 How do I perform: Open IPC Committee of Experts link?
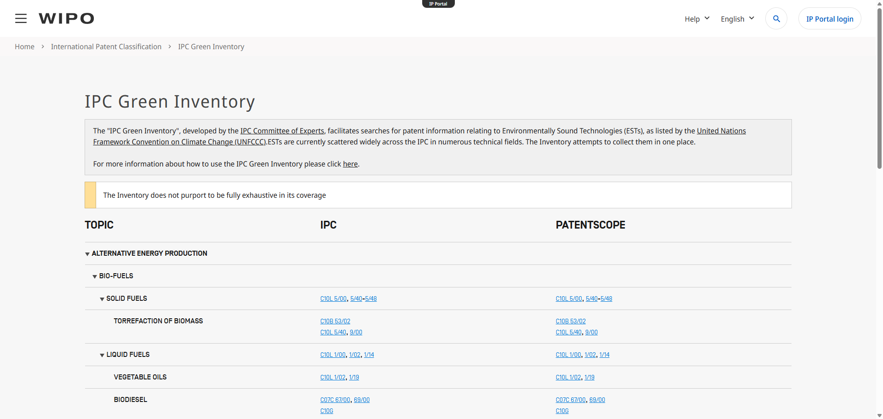click(x=282, y=131)
